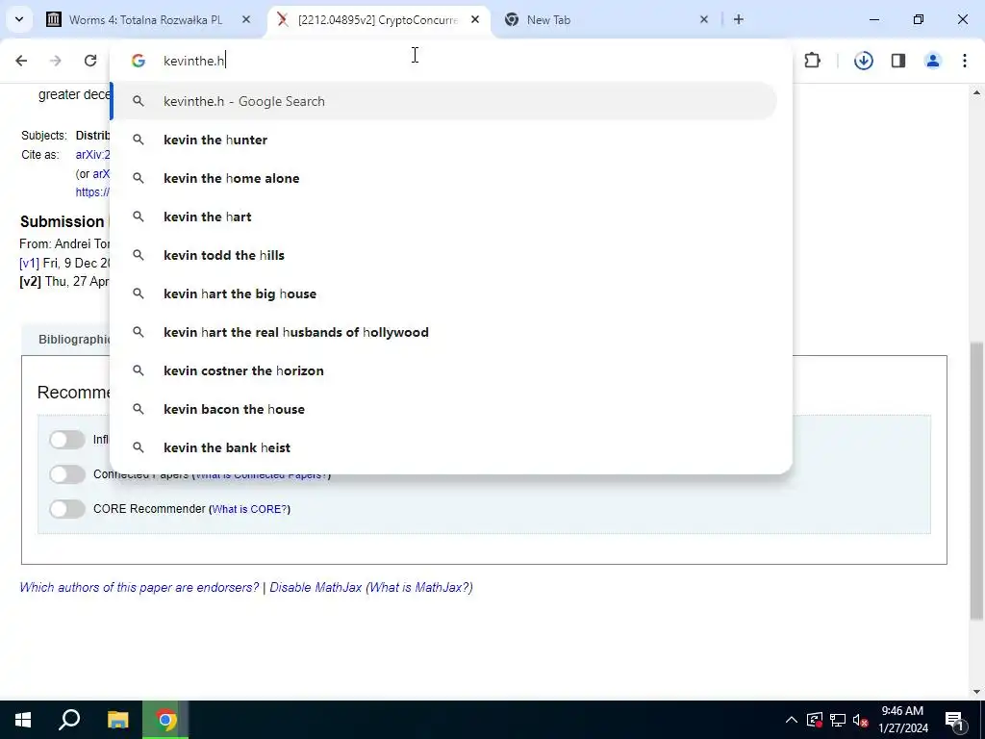
Task: Click the address bar text kevinthe.h
Action: click(193, 61)
